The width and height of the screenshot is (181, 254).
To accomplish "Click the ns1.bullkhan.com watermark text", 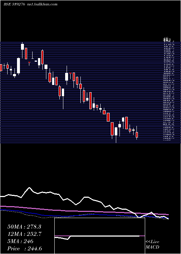I will click(x=43, y=4).
